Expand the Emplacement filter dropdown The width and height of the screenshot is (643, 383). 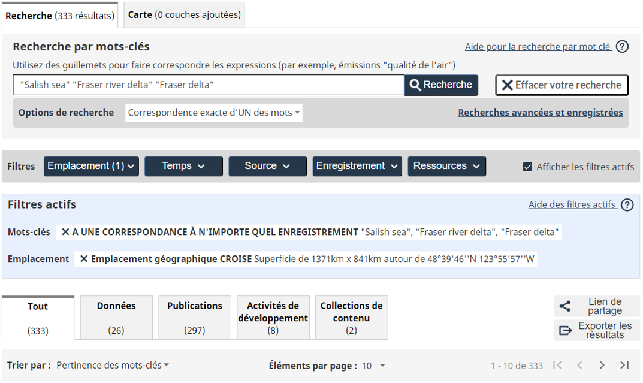point(91,166)
